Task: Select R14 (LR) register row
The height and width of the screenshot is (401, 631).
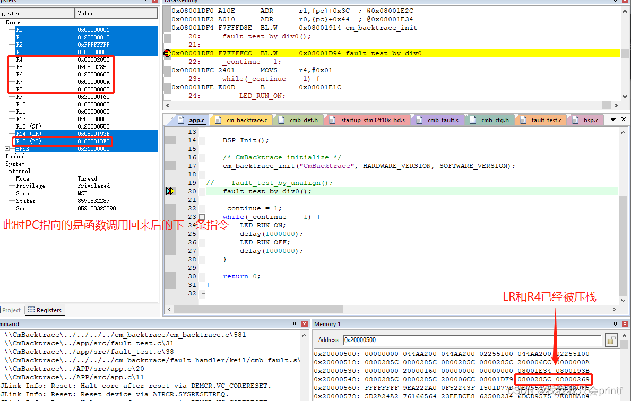Action: (86, 134)
